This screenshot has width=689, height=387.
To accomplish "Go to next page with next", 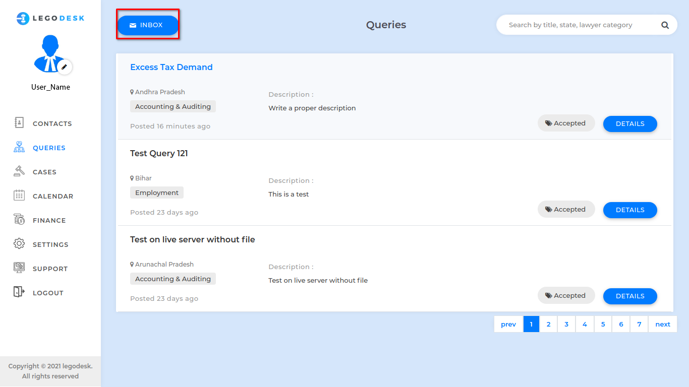I will [663, 324].
